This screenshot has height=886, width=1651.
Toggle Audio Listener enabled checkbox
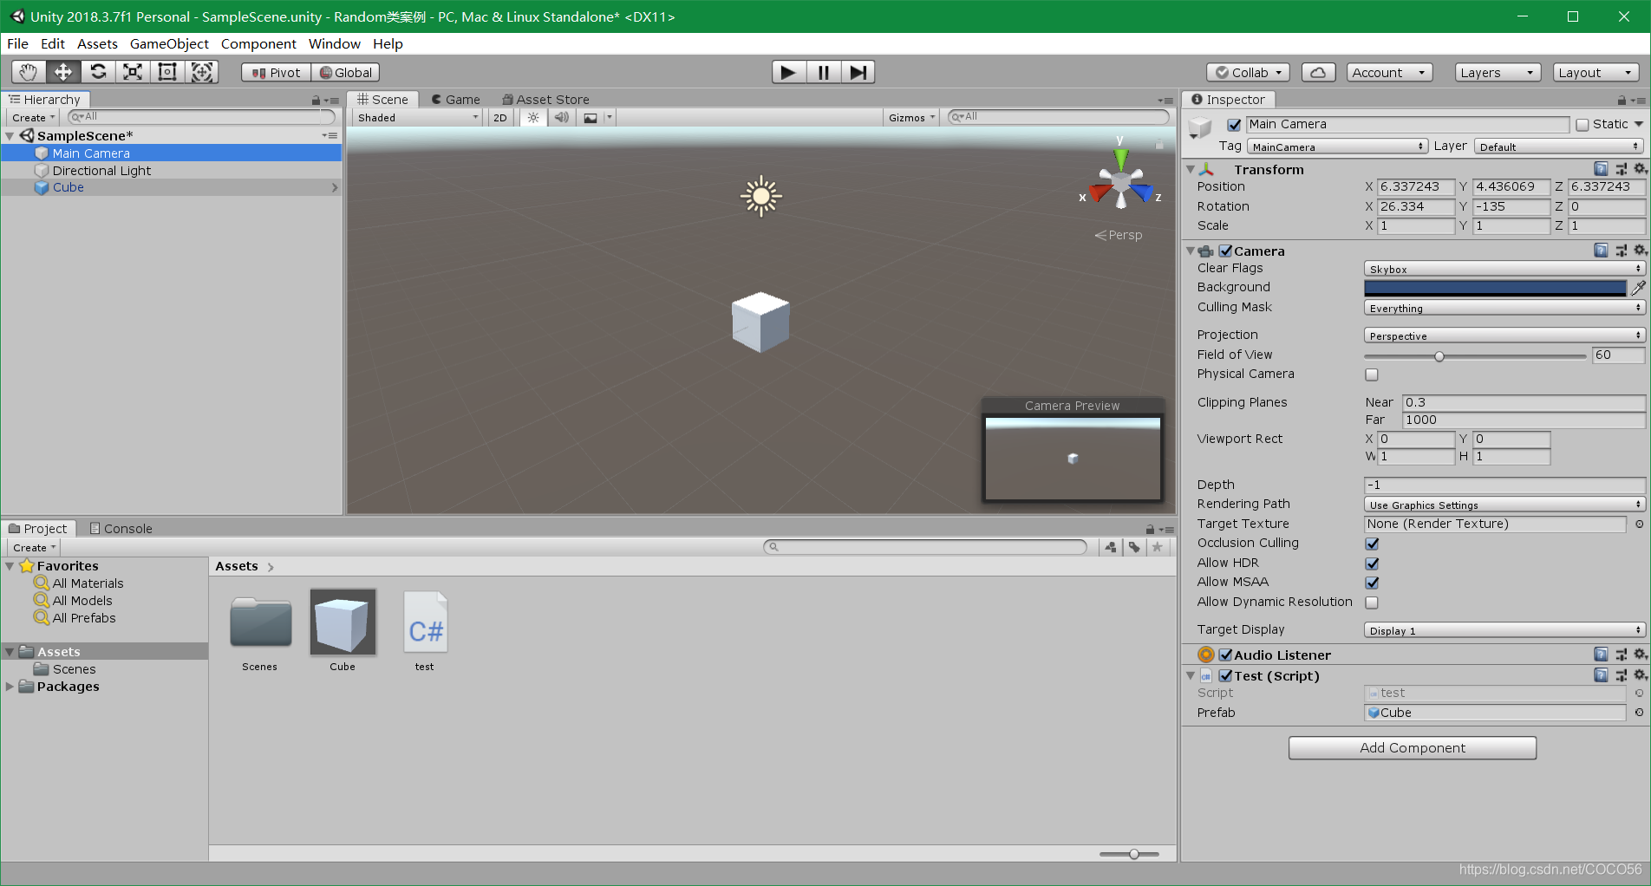coord(1225,655)
